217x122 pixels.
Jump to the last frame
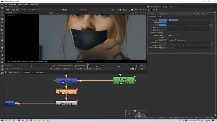(x=88, y=69)
